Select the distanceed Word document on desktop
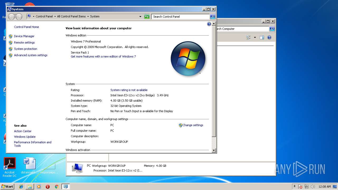The width and height of the screenshot is (338, 190). pos(29,166)
